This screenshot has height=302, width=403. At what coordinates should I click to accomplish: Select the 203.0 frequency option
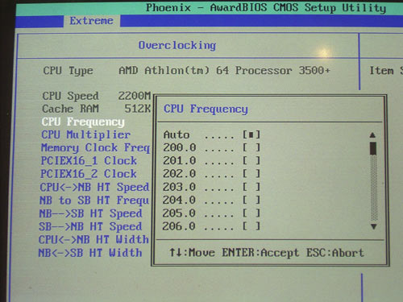coord(212,187)
